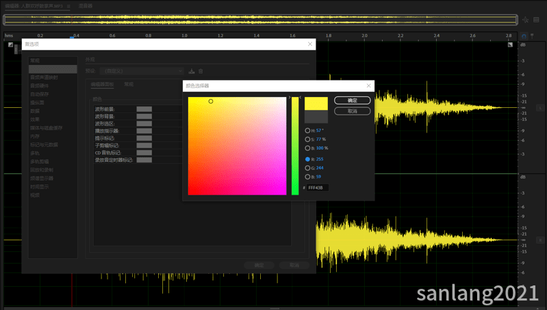Click inside the color gradient field
The image size is (547, 310).
[x=238, y=146]
